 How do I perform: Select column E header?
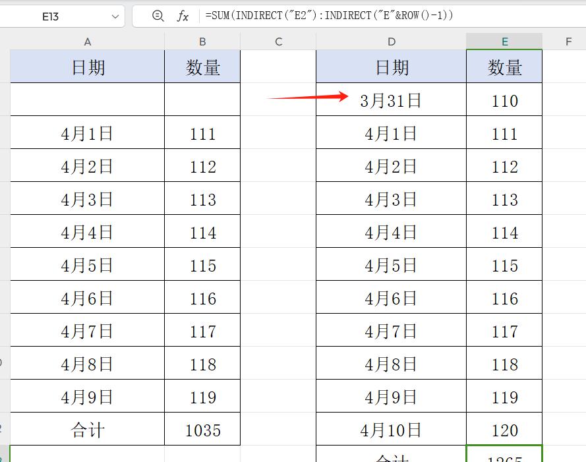[x=504, y=42]
